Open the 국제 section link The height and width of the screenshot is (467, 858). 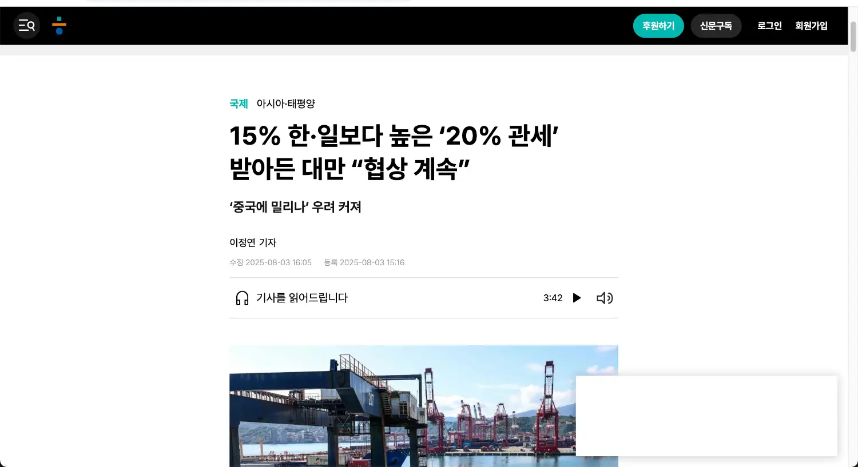coord(239,103)
